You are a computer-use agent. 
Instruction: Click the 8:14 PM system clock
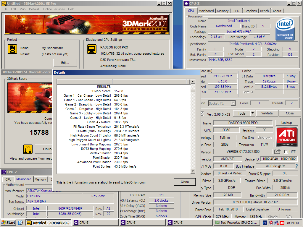(293, 223)
